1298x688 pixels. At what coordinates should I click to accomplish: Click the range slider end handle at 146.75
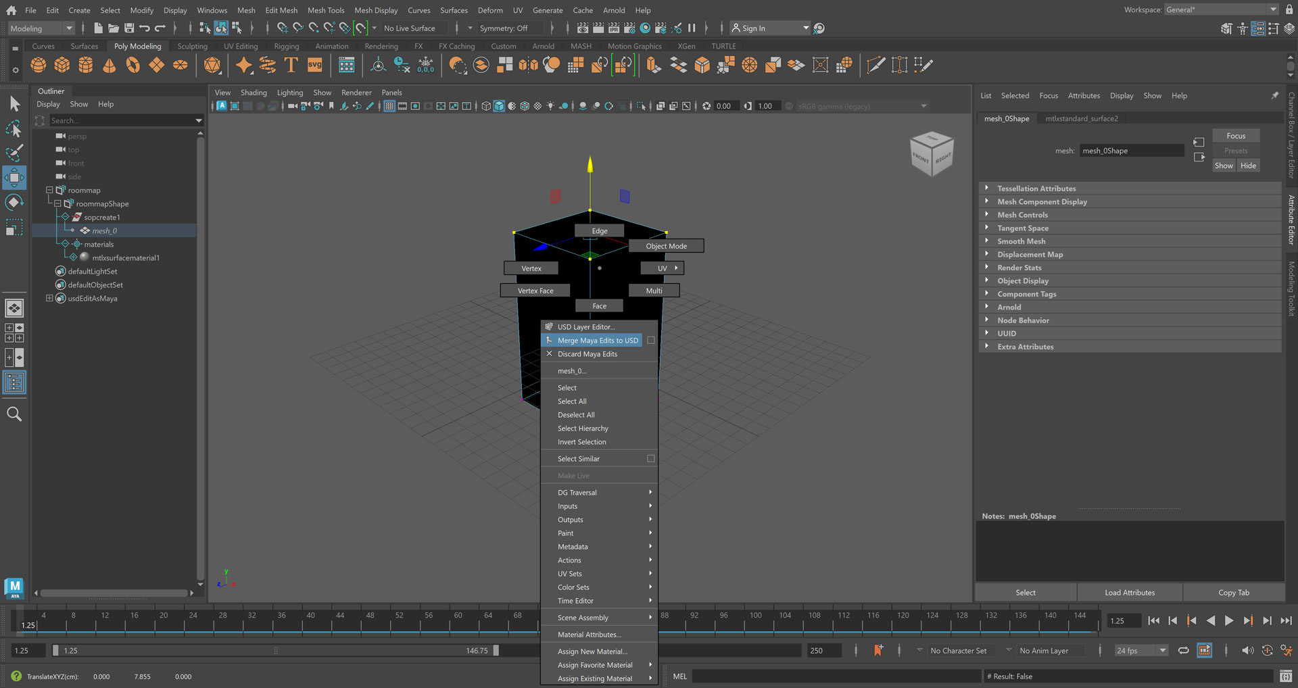pos(496,650)
